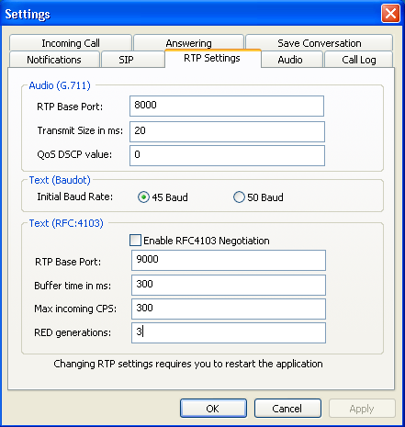Select the Notifications tab
Viewport: 405px width, 427px height.
54,60
